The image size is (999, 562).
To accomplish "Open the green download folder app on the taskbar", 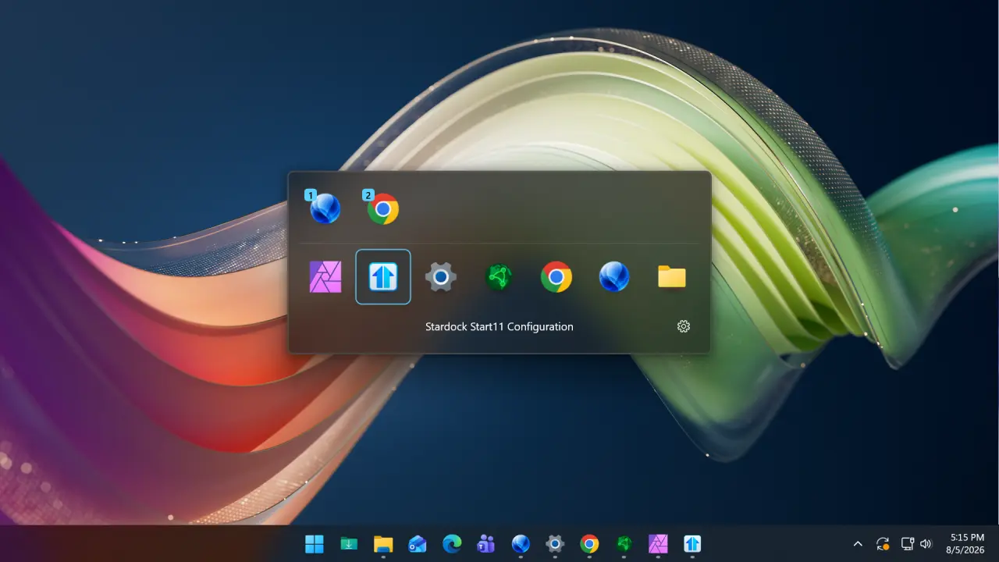I will 349,544.
